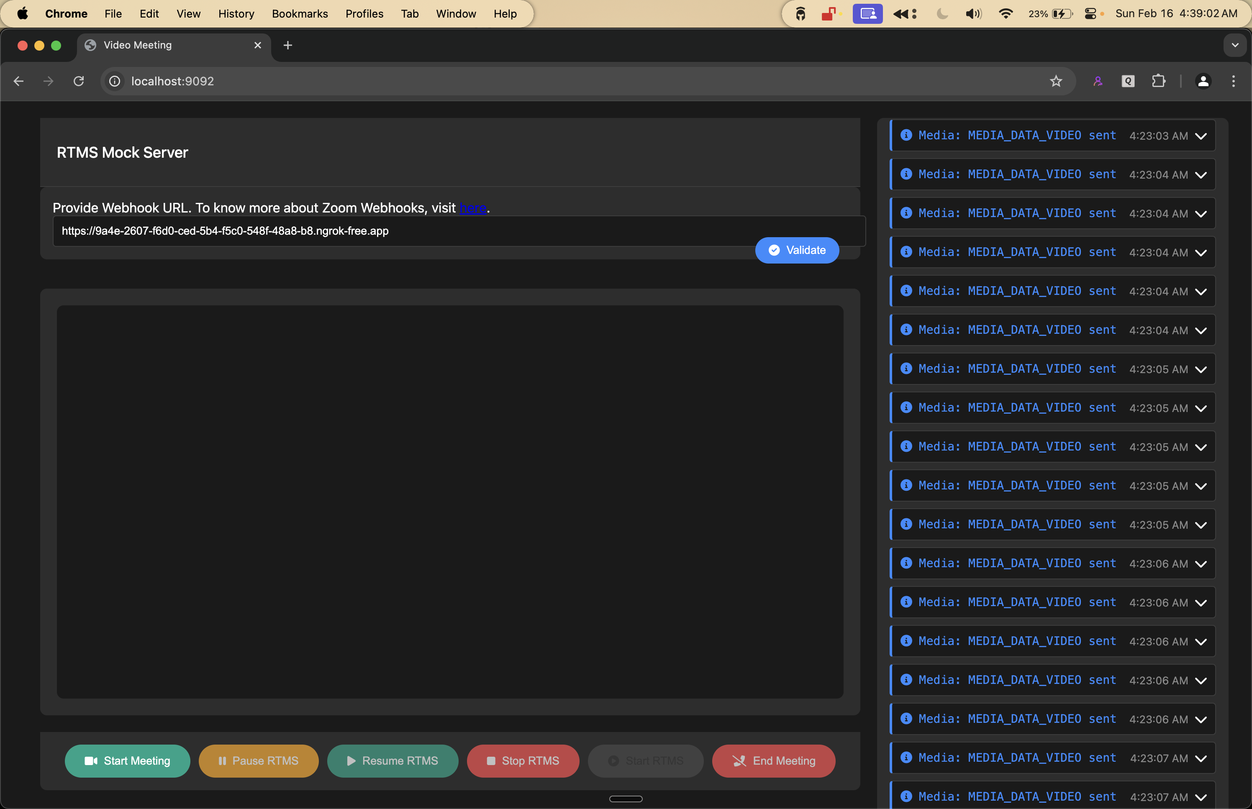View site information icon in address bar
This screenshot has width=1252, height=809.
(115, 81)
